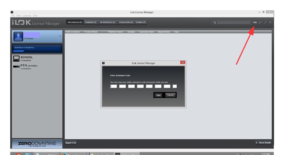Select the SCHOOL computer icon
This screenshot has height=155, width=284.
pyautogui.click(x=16, y=59)
